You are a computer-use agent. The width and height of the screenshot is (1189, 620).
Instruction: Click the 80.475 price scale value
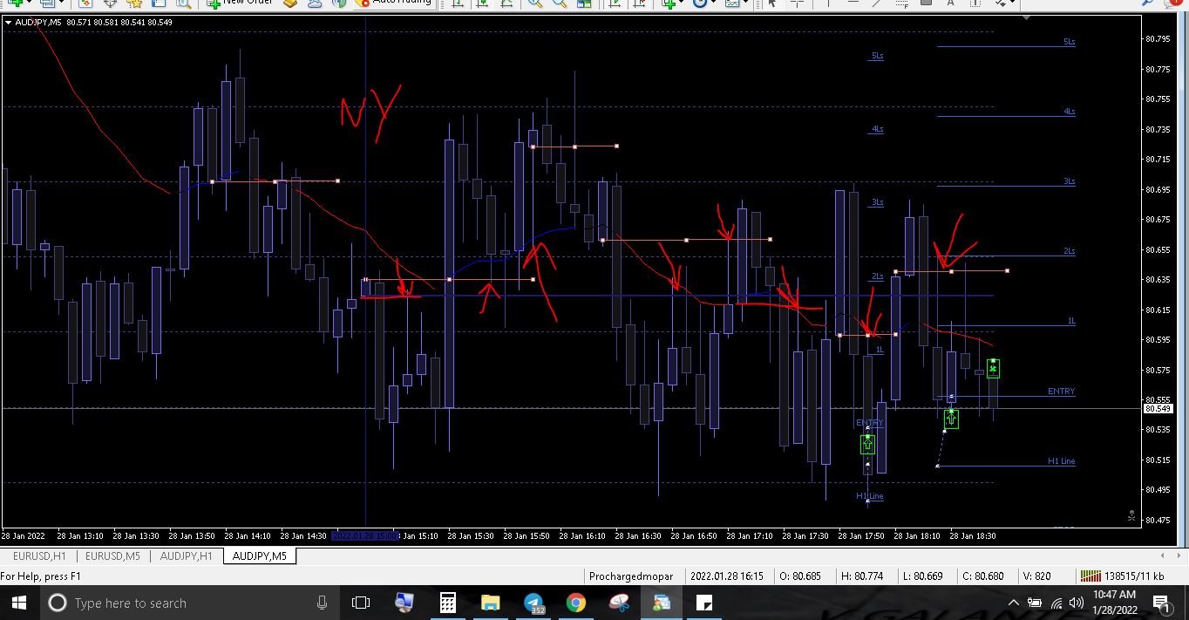click(1158, 521)
